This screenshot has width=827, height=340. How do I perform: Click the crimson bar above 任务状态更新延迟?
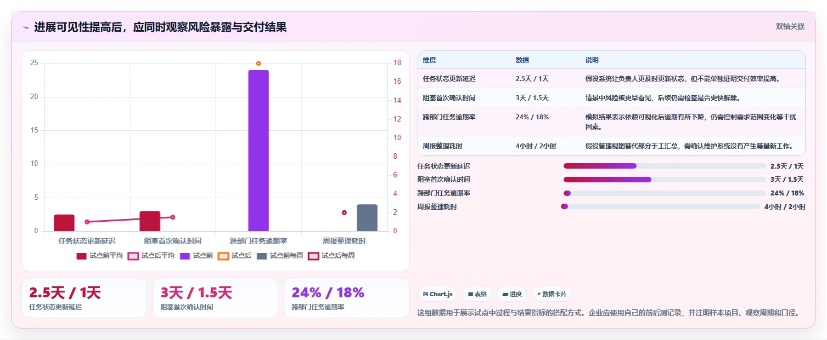coord(64,223)
